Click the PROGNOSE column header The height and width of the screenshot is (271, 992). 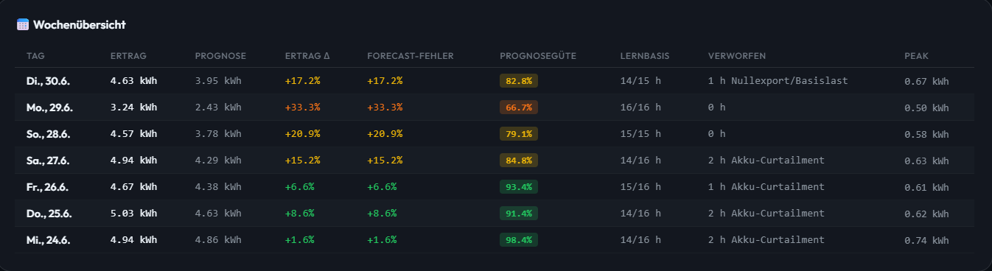[x=220, y=56]
